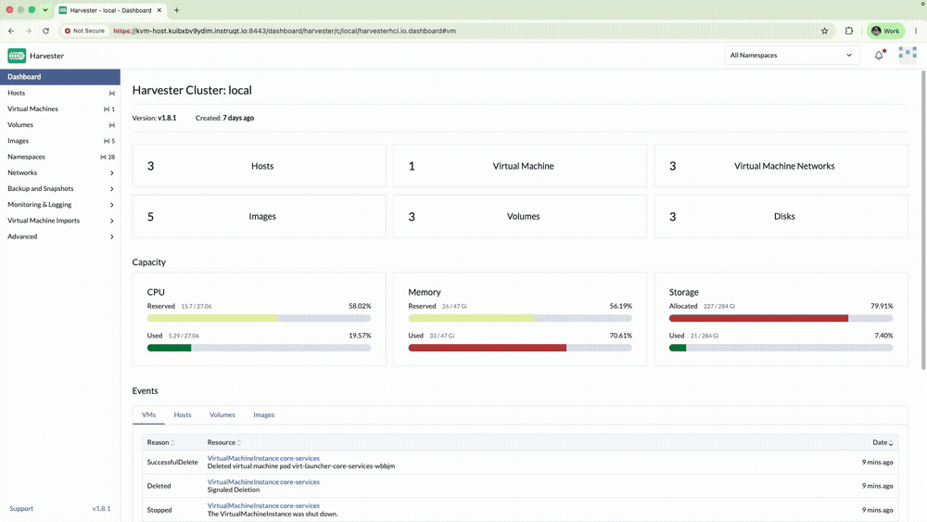
Task: Switch to the VMs events tab
Action: 148,415
